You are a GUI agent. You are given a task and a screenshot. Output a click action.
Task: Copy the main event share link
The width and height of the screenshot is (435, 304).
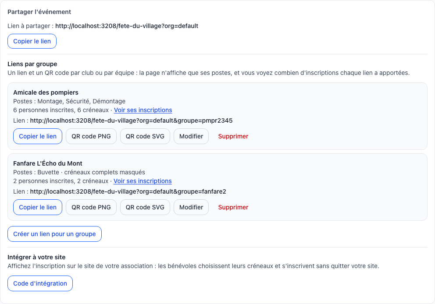[x=32, y=41]
